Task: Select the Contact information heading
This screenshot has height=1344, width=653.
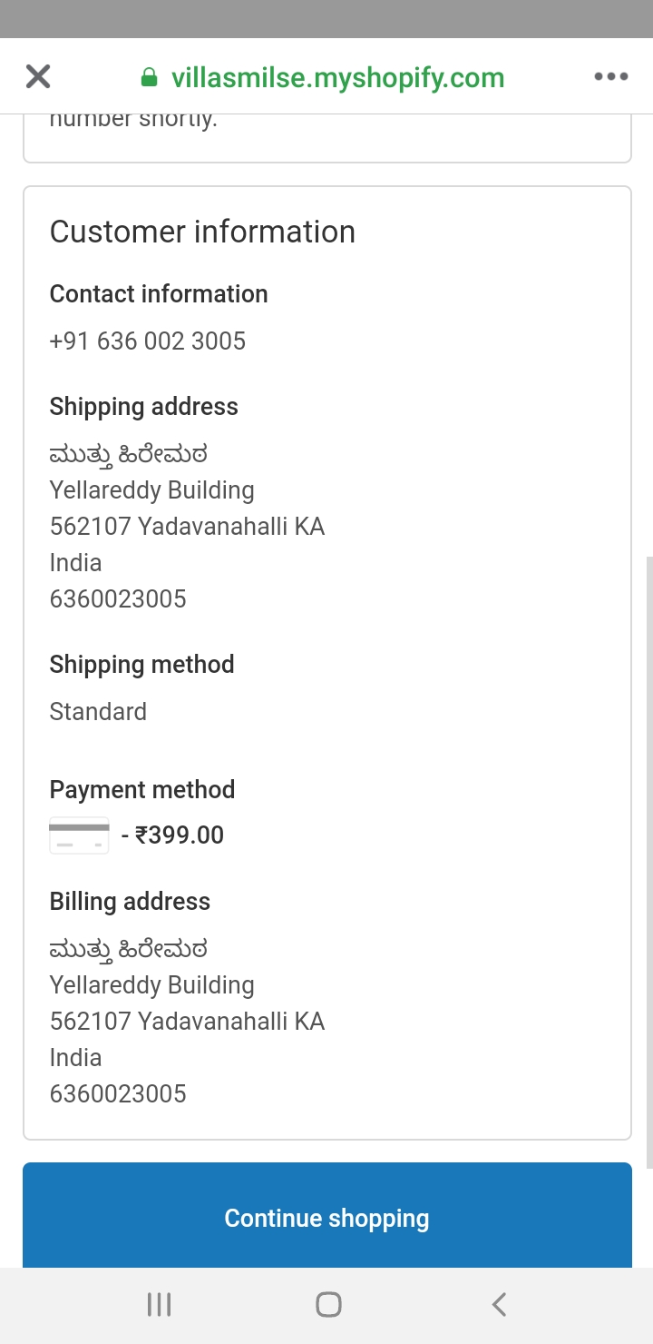Action: coord(159,294)
